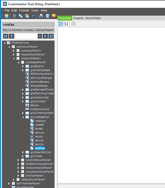165x188 pixels.
Task: Expand the epiTreeViewPanel1 node
Action: click(x=9, y=183)
